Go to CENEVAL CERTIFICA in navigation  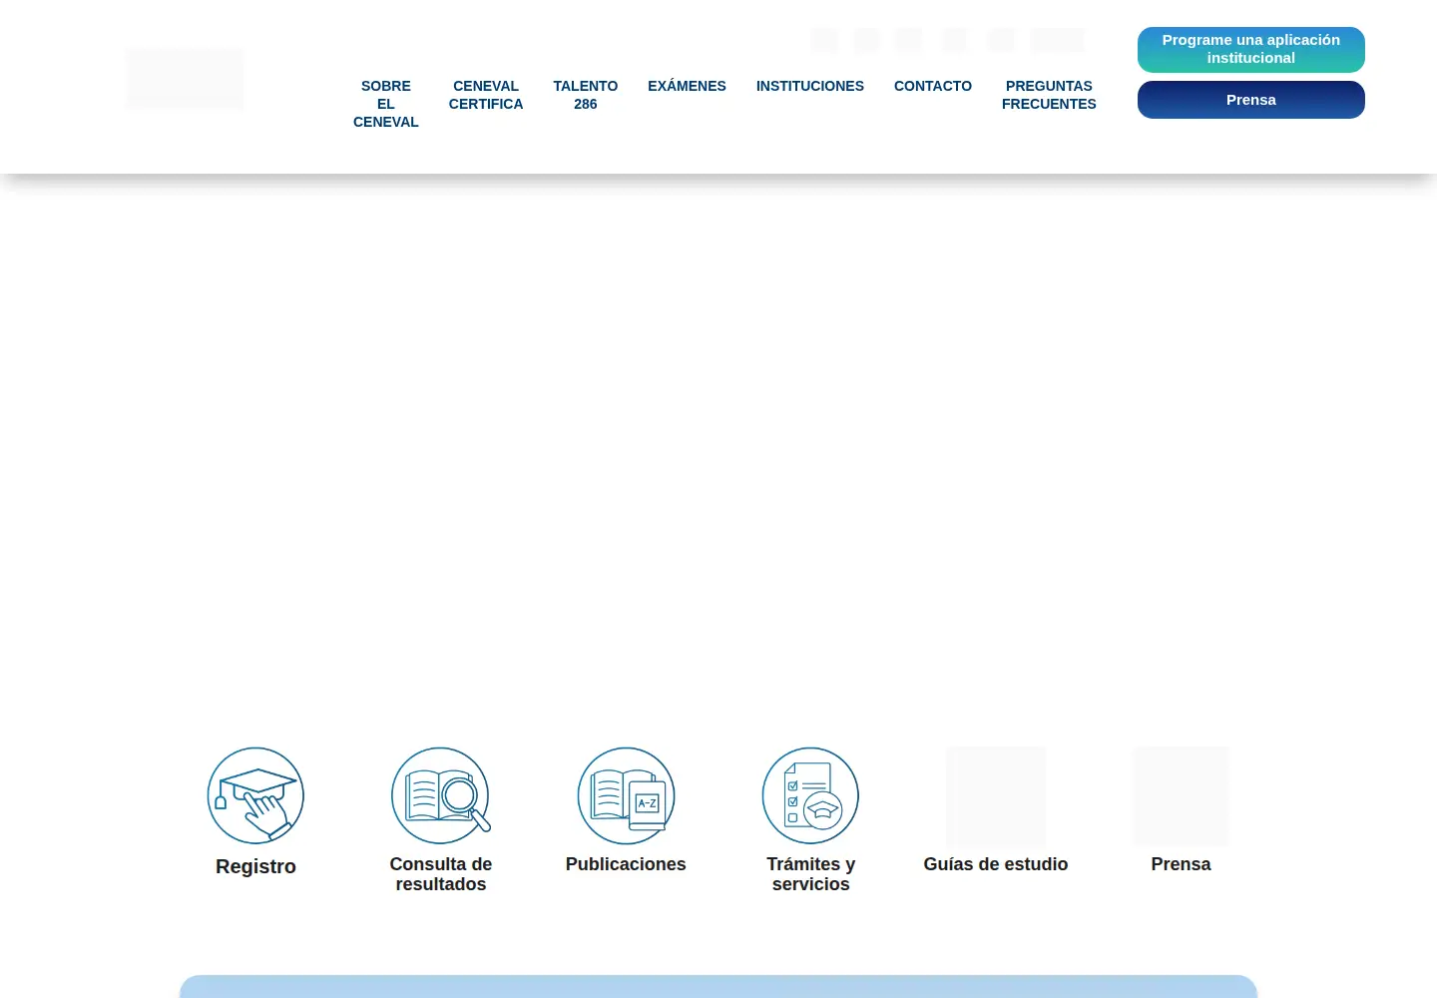pos(486,95)
